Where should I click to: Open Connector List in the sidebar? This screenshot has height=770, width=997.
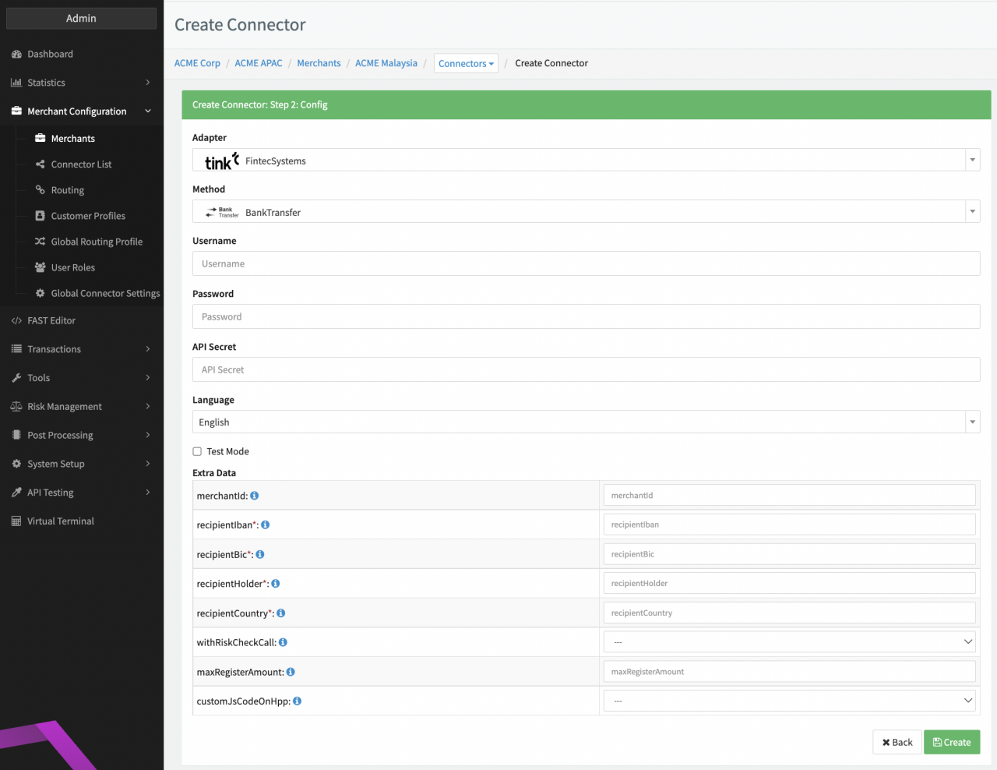pyautogui.click(x=81, y=164)
